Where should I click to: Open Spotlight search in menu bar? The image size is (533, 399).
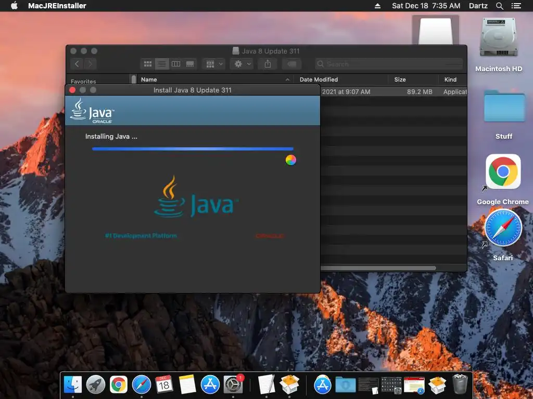pos(500,6)
